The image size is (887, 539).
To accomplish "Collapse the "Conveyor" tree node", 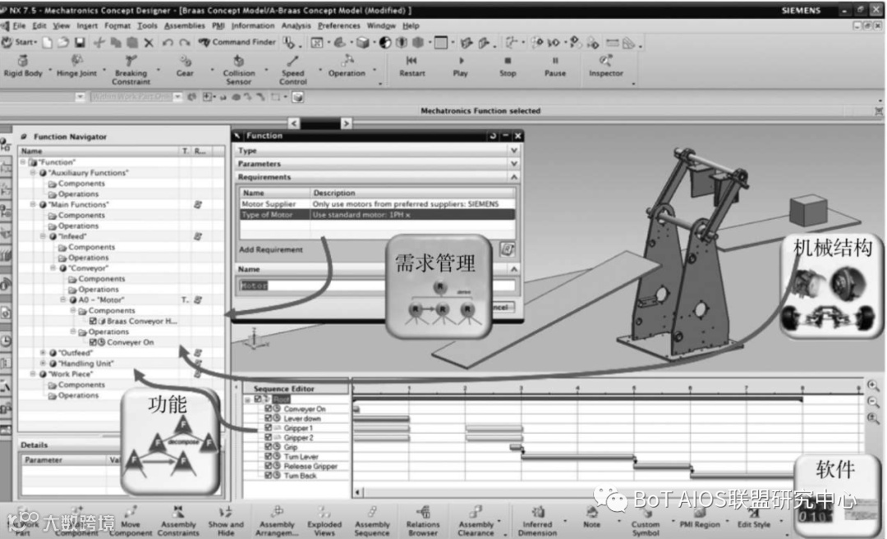I will pyautogui.click(x=53, y=267).
